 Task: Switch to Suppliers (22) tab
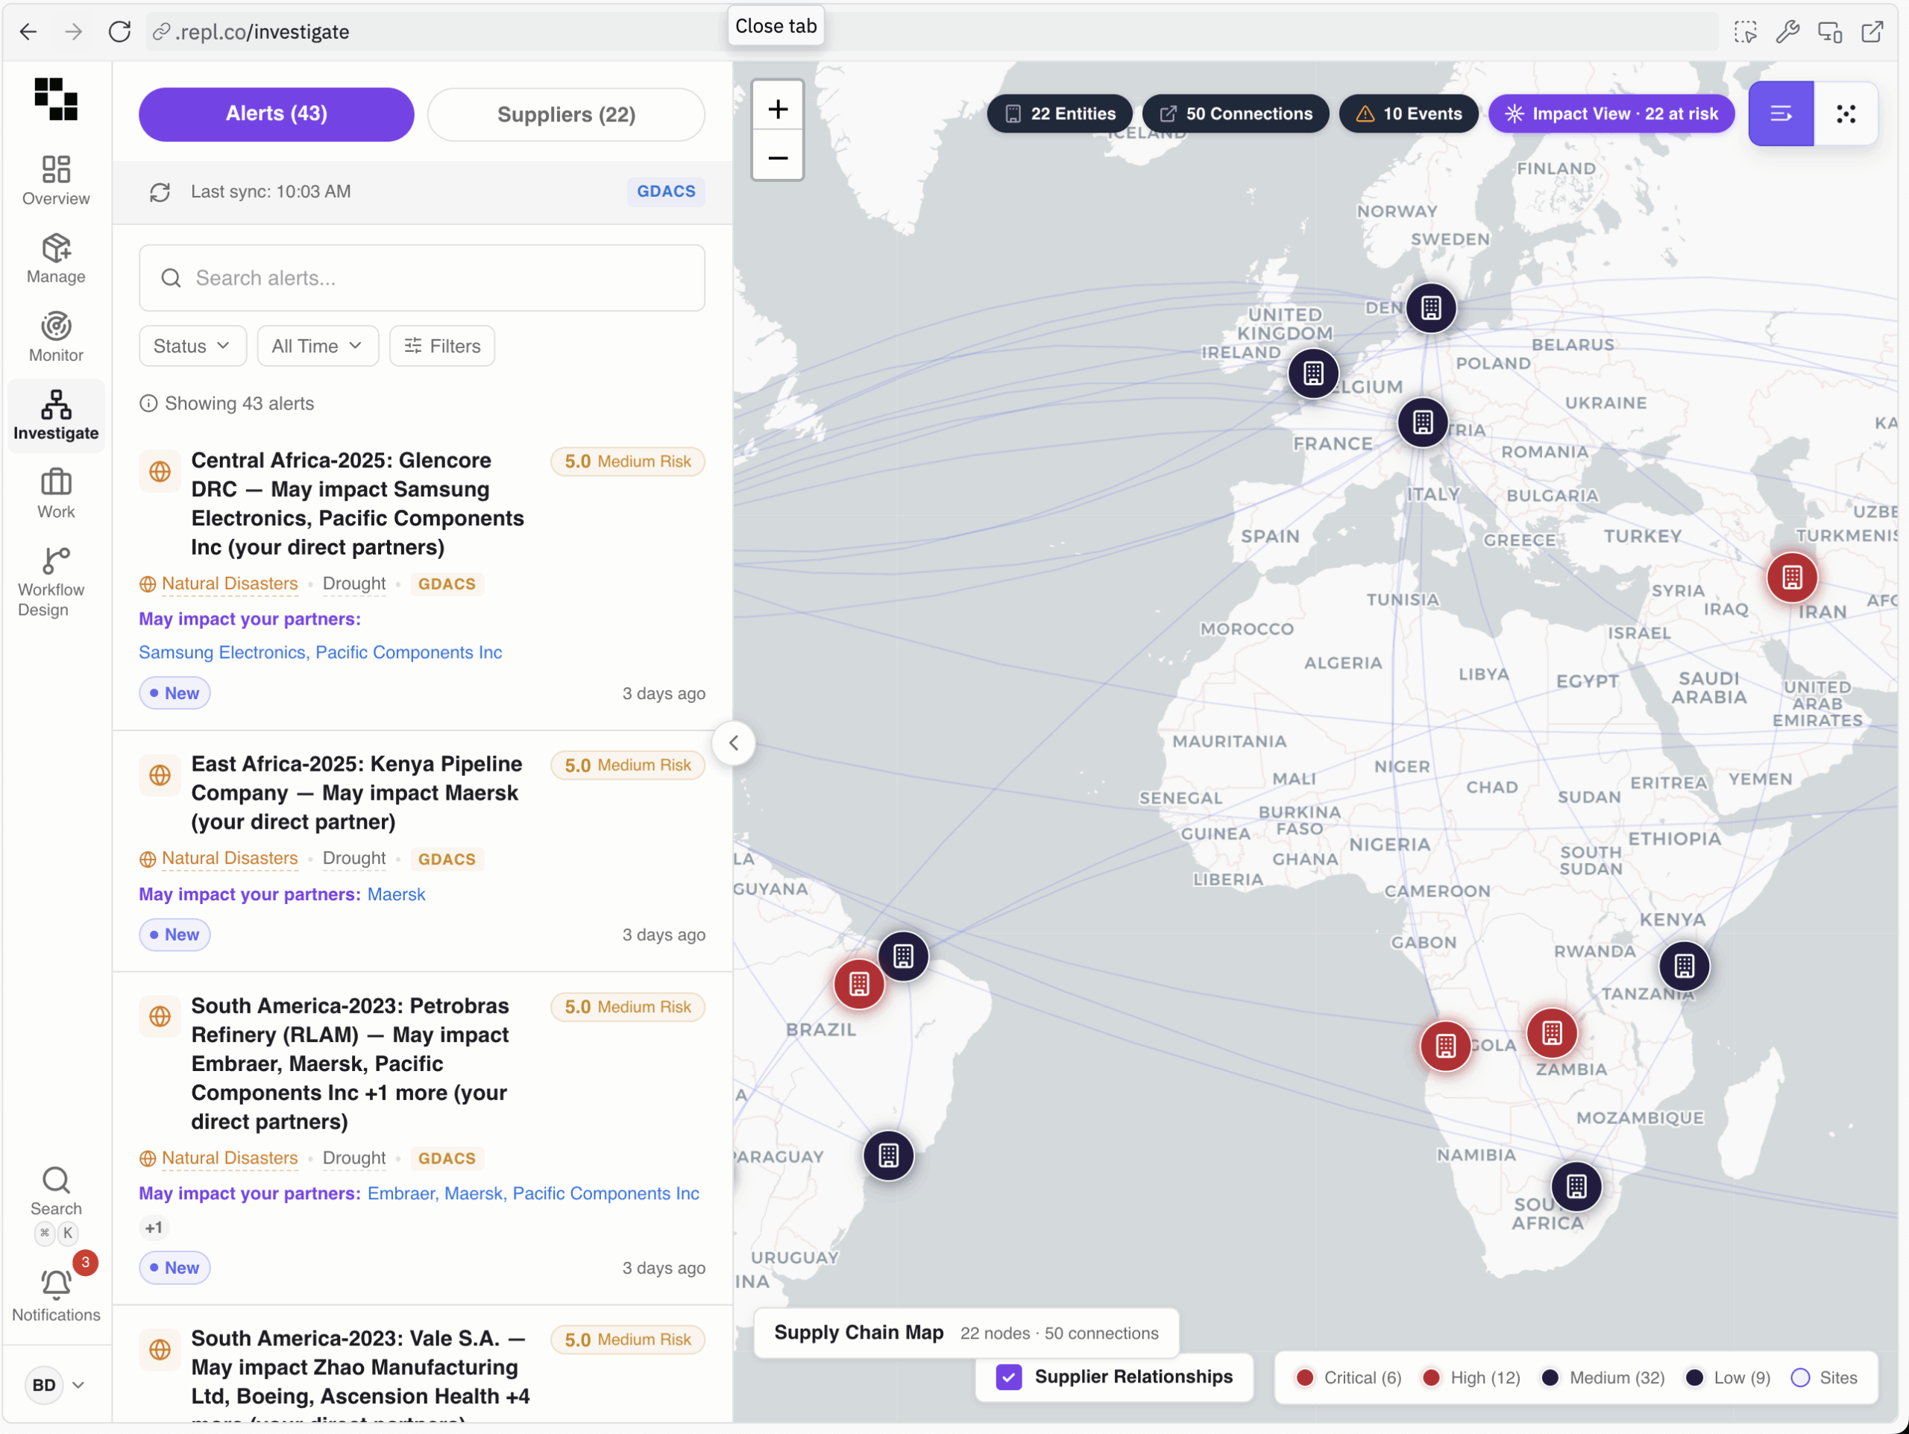(x=566, y=114)
